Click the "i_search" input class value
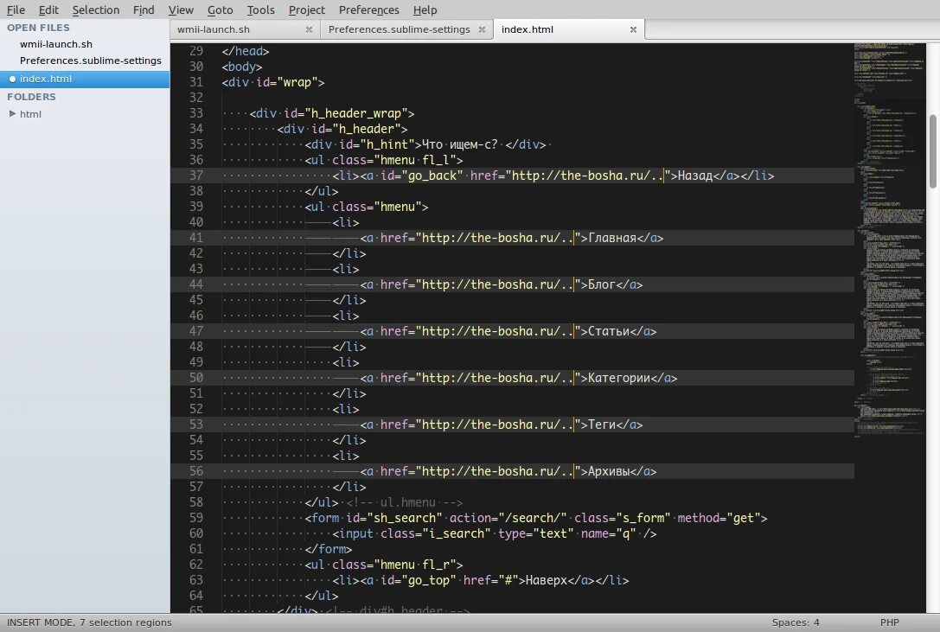The image size is (940, 632). (457, 533)
